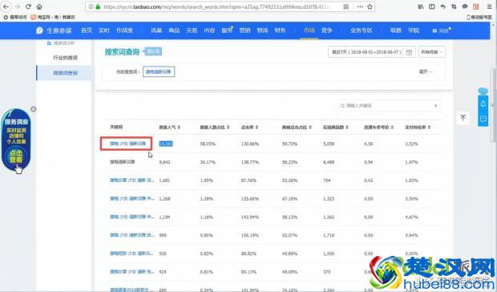Viewport: 497px width, 292px height.
Task: Open the feedback message side icon
Action: [483, 119]
